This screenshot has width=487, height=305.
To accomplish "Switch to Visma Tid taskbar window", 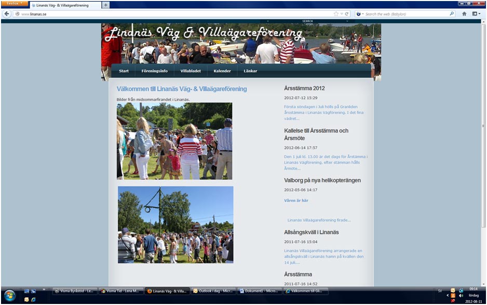I will 121,291.
